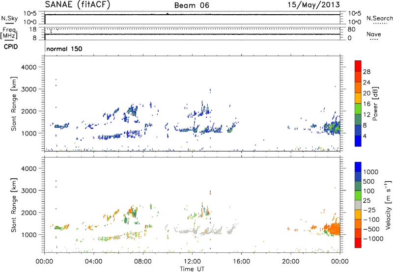Select the 'N.Sky' legend label
393x272 pixels.
pyautogui.click(x=9, y=18)
